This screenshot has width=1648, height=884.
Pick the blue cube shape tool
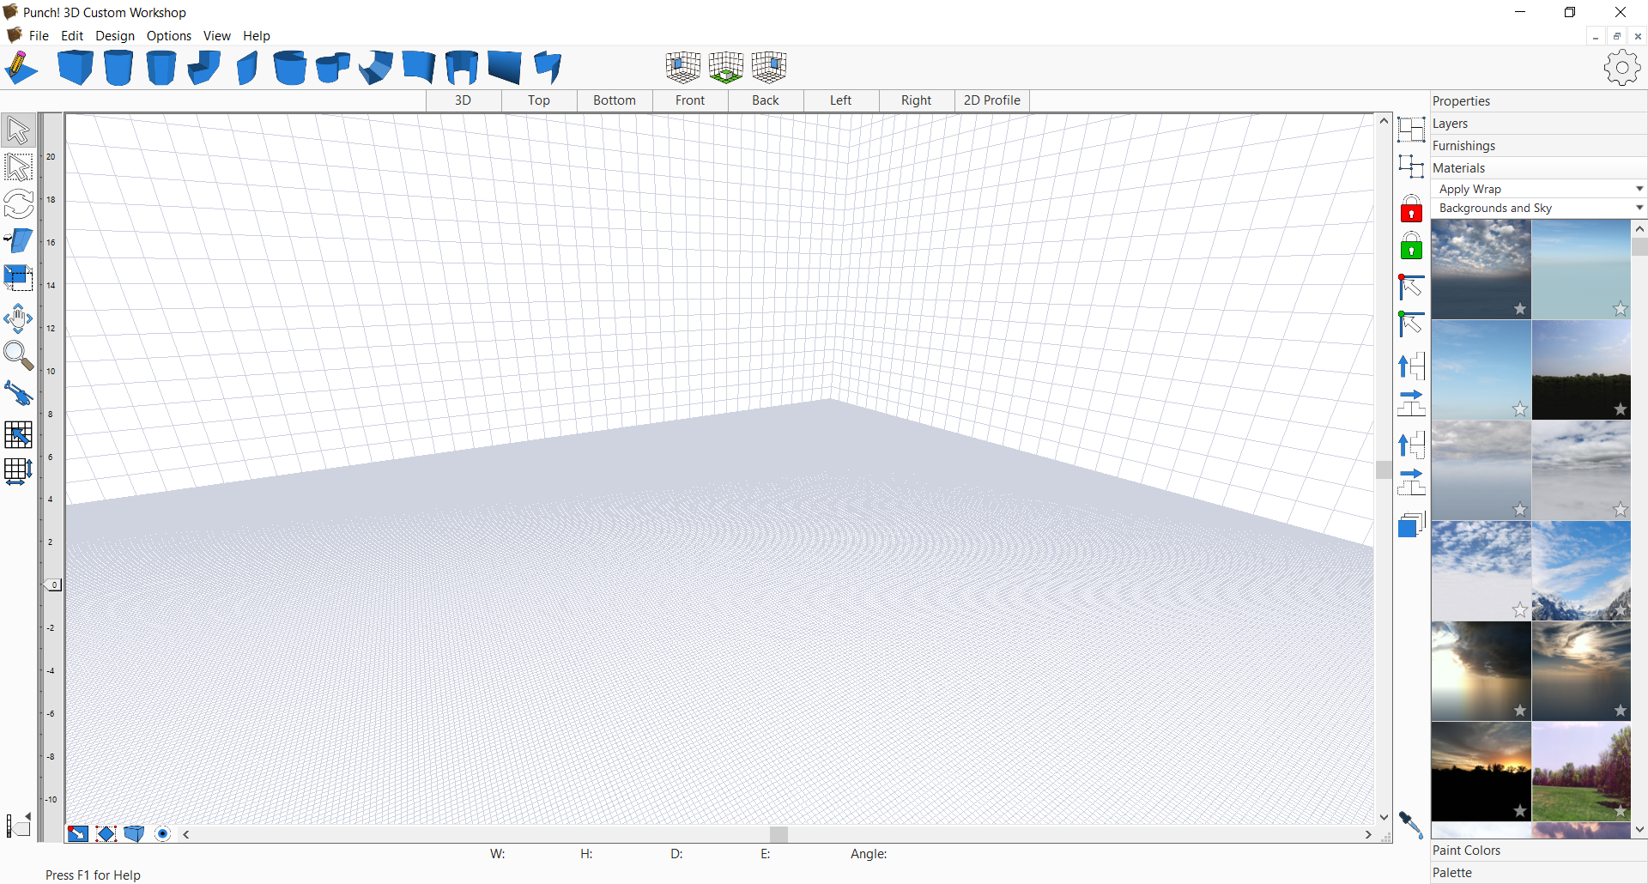[x=76, y=68]
